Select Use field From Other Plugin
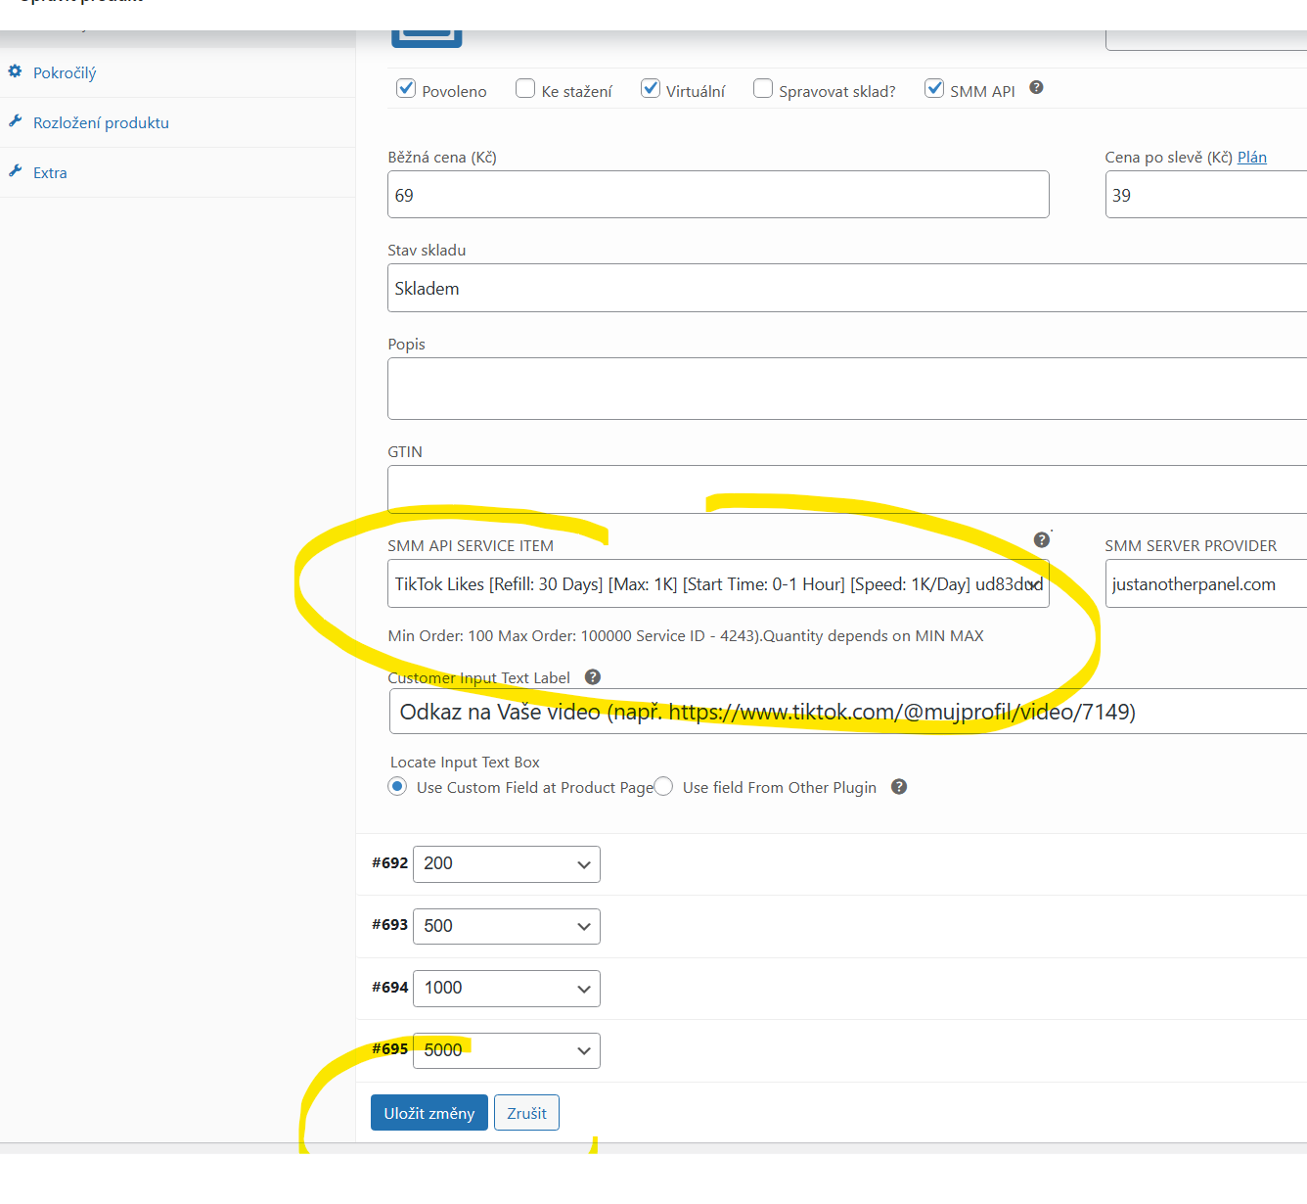The width and height of the screenshot is (1307, 1204). (x=663, y=787)
